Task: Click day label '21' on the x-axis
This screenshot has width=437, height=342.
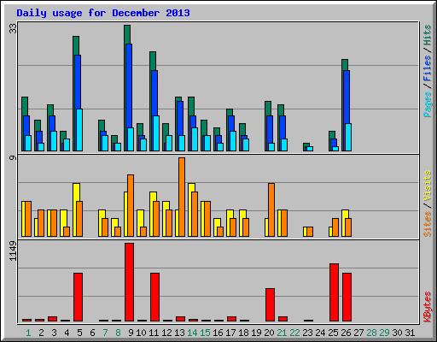Action: click(x=282, y=333)
